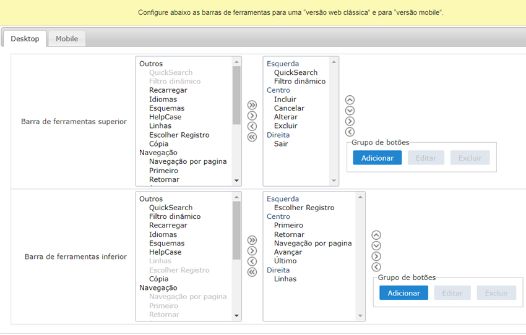
Task: Click scroll-up arrow of superior available list
Action: (236, 62)
